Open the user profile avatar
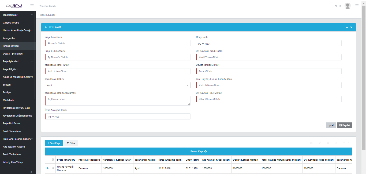This screenshot has width=366, height=174. pyautogui.click(x=348, y=6)
